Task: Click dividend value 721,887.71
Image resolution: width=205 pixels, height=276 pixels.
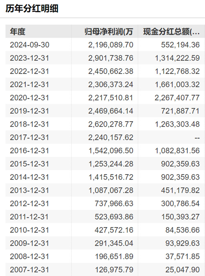Action: pyautogui.click(x=180, y=111)
